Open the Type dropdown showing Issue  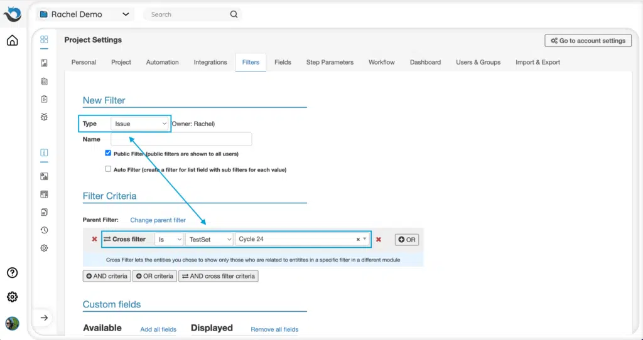pyautogui.click(x=141, y=124)
